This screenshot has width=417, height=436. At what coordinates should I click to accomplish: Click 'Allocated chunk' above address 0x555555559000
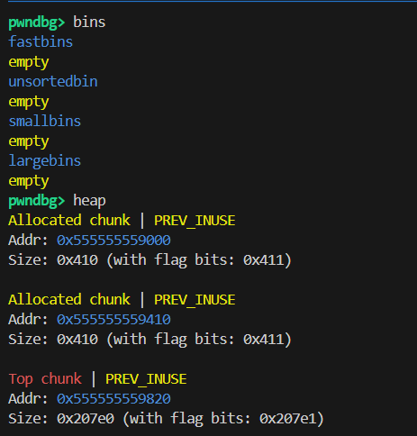coord(69,221)
